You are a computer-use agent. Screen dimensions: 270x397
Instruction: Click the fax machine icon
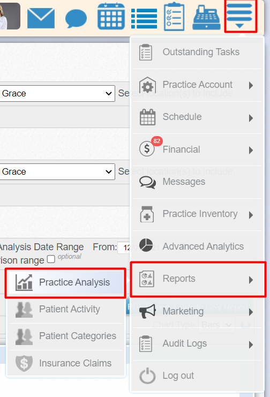206,18
